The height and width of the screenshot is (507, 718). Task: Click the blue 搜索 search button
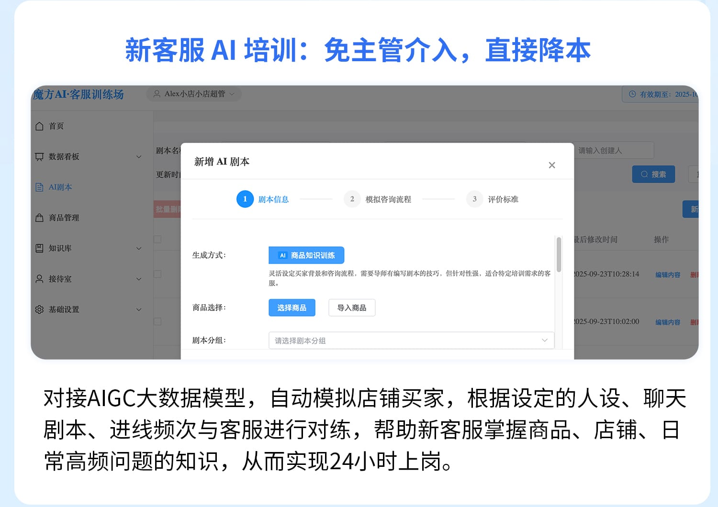pos(653,174)
